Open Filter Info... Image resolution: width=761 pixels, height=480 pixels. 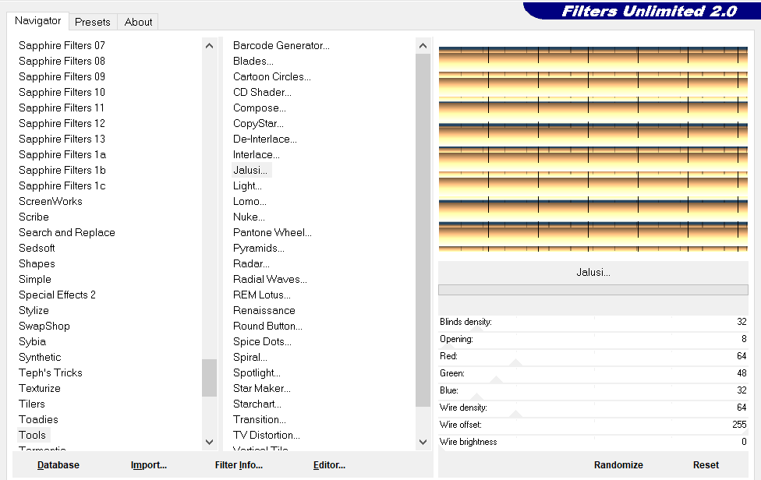[x=239, y=465]
